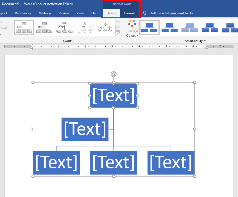Click the lightbulb Tell Me icon

pyautogui.click(x=145, y=13)
